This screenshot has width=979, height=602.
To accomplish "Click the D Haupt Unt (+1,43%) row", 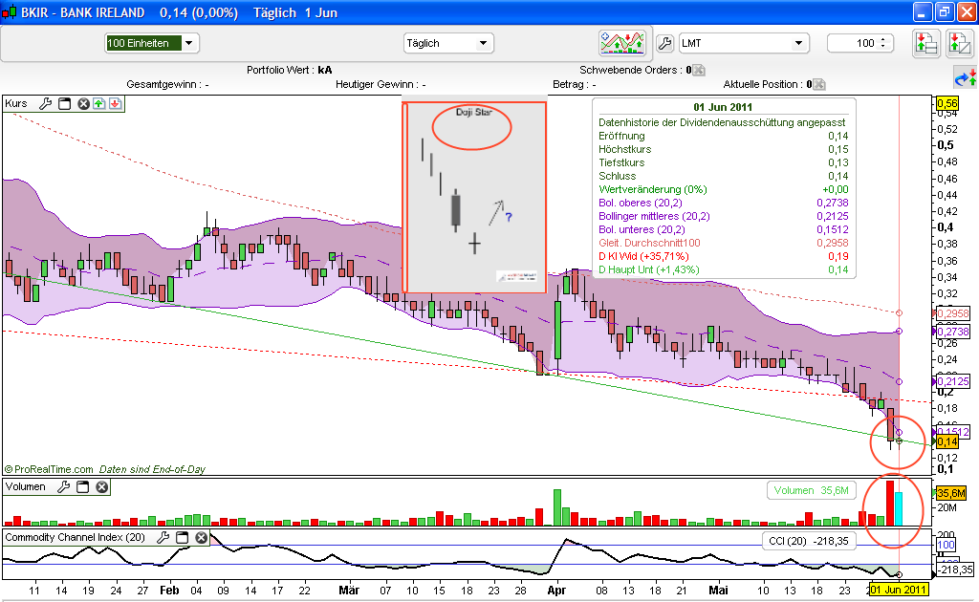I will (724, 269).
